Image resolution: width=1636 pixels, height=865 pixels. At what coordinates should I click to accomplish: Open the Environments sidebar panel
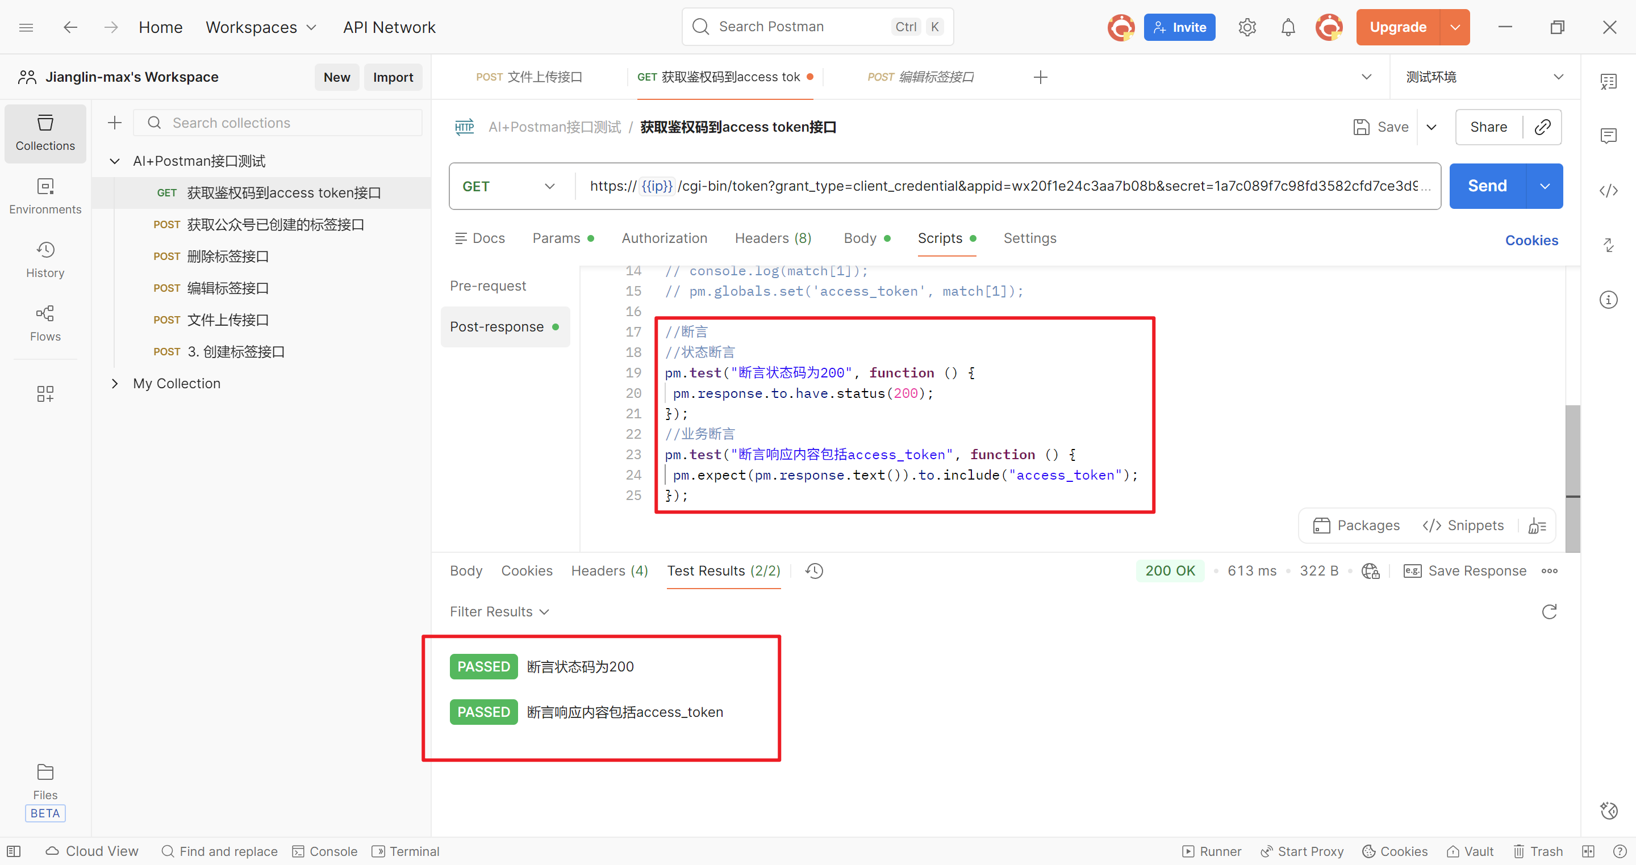pyautogui.click(x=45, y=197)
